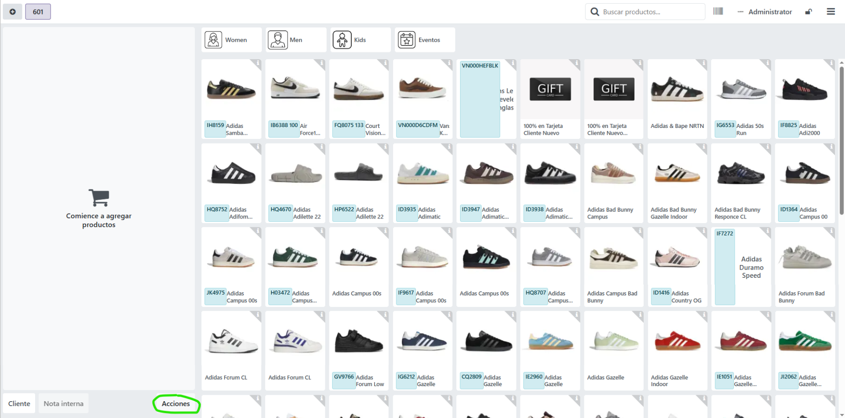
Task: Select the Eventos category
Action: click(x=425, y=40)
